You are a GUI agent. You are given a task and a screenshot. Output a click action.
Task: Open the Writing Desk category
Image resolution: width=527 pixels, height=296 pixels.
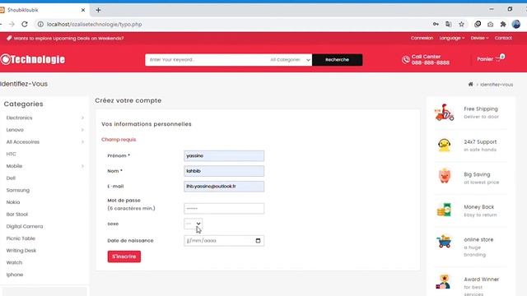click(x=21, y=251)
